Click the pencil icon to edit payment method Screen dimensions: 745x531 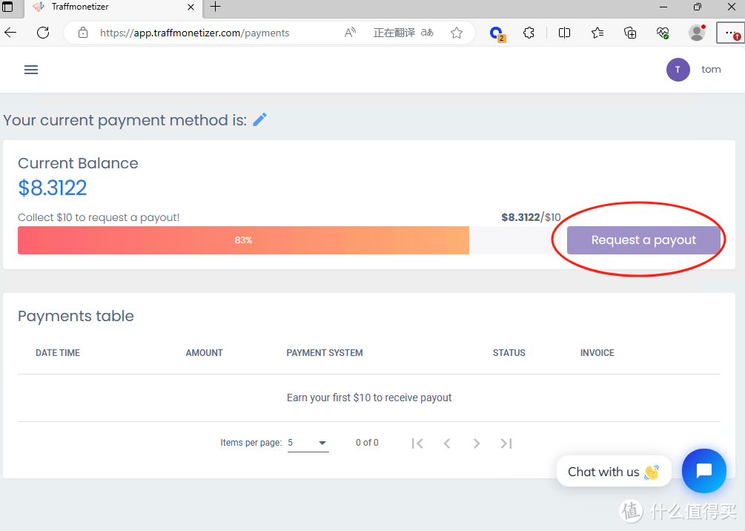pos(259,120)
